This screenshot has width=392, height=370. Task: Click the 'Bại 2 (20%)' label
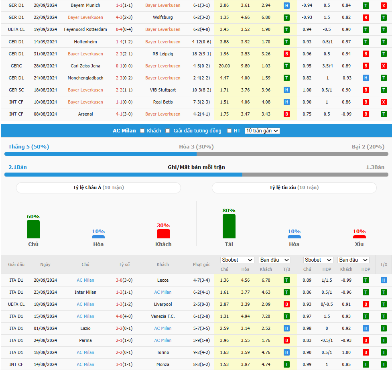point(368,147)
